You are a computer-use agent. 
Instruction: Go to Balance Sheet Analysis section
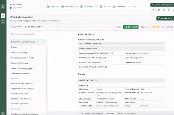click(21, 99)
